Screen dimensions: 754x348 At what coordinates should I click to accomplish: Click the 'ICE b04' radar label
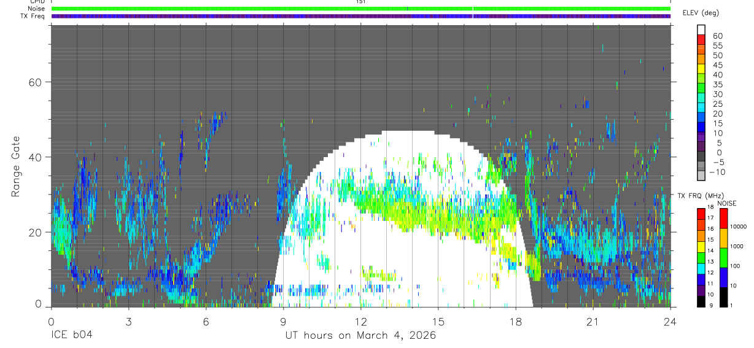pos(71,335)
